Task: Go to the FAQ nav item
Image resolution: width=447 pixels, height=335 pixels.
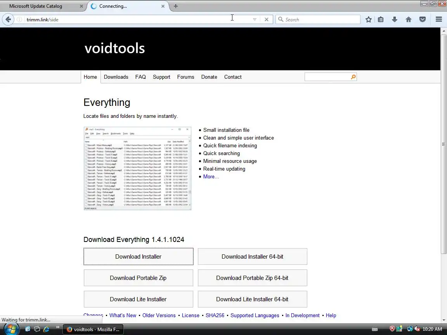Action: 140,77
